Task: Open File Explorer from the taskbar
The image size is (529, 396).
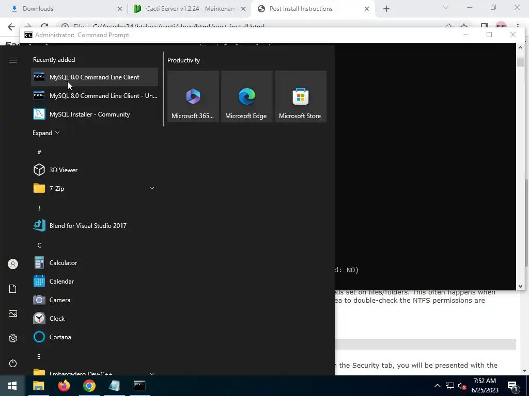Action: click(38, 386)
